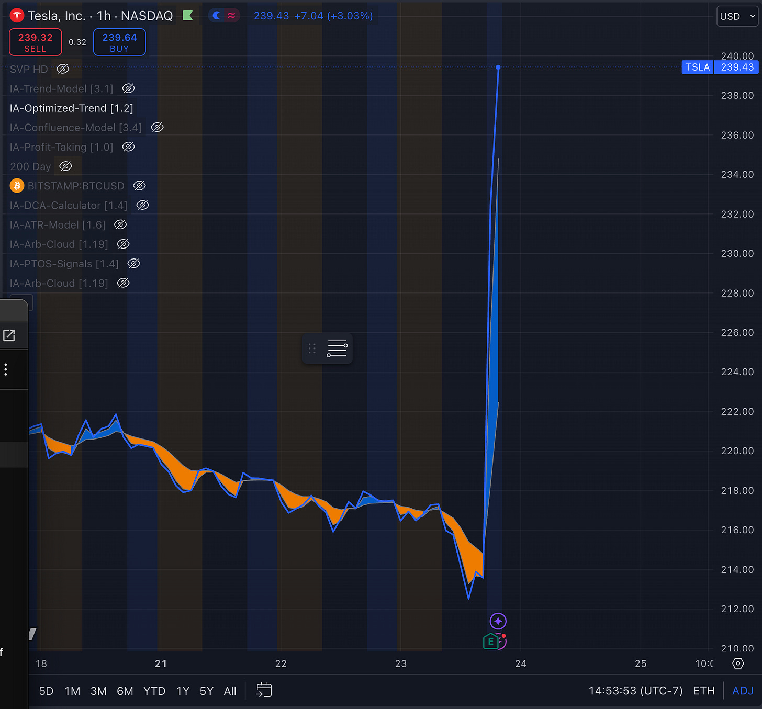The width and height of the screenshot is (762, 709).
Task: Toggle visibility of IA-Confluence-Model indicator
Action: [x=157, y=127]
